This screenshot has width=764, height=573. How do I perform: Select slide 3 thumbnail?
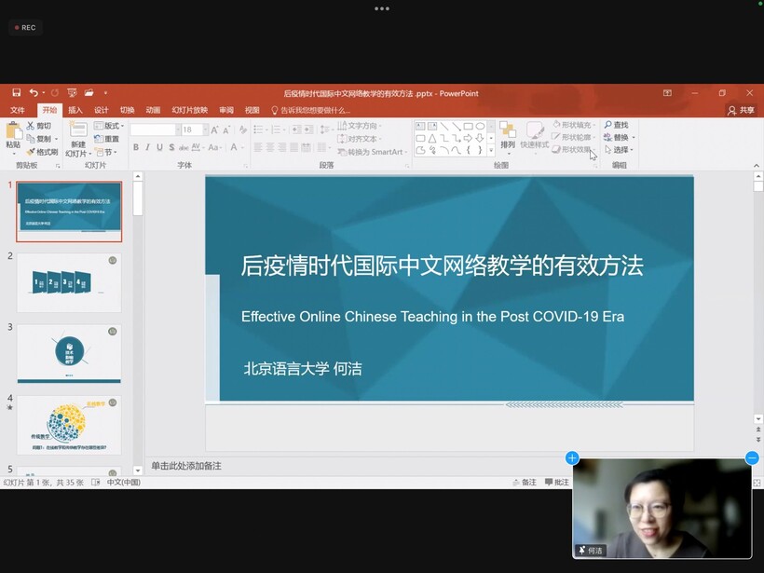pos(69,354)
